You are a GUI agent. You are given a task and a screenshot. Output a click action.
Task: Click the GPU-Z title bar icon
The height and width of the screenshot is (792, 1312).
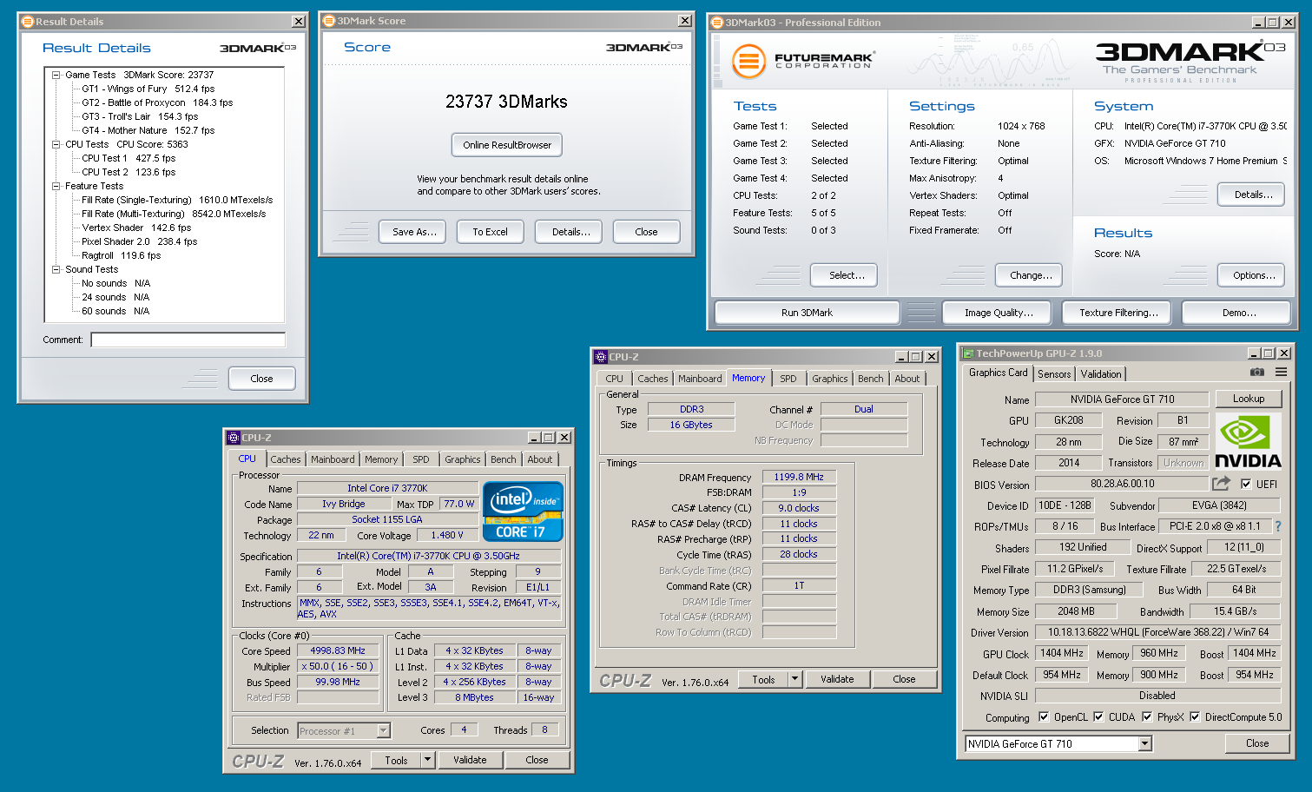pos(967,353)
